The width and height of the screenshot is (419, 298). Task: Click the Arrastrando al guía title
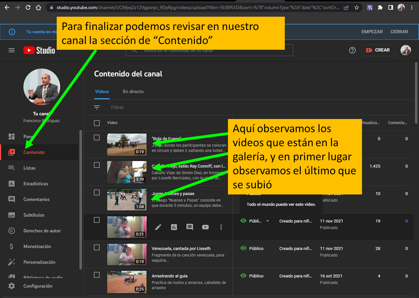(x=170, y=276)
